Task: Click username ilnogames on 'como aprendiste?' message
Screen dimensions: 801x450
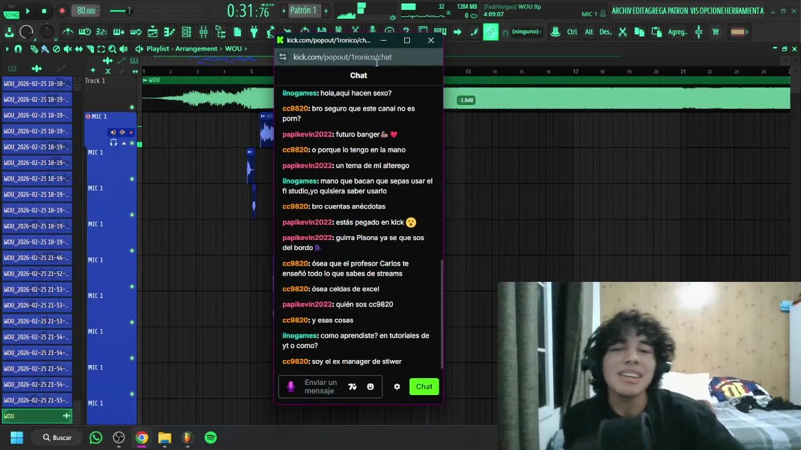Action: pos(300,336)
